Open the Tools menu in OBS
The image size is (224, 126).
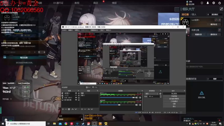click(x=102, y=30)
